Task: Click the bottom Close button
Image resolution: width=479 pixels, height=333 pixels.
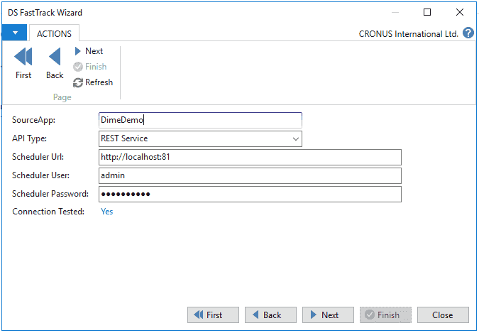Action: [443, 315]
